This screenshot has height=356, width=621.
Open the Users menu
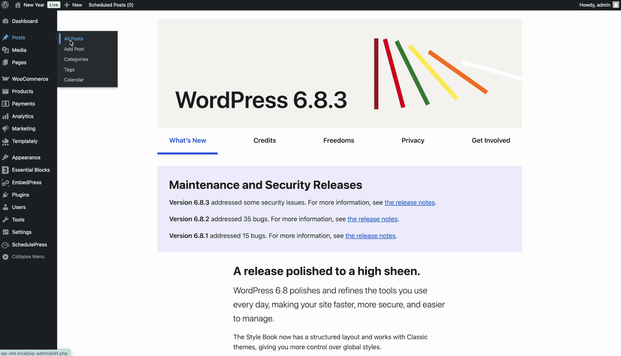click(17, 207)
